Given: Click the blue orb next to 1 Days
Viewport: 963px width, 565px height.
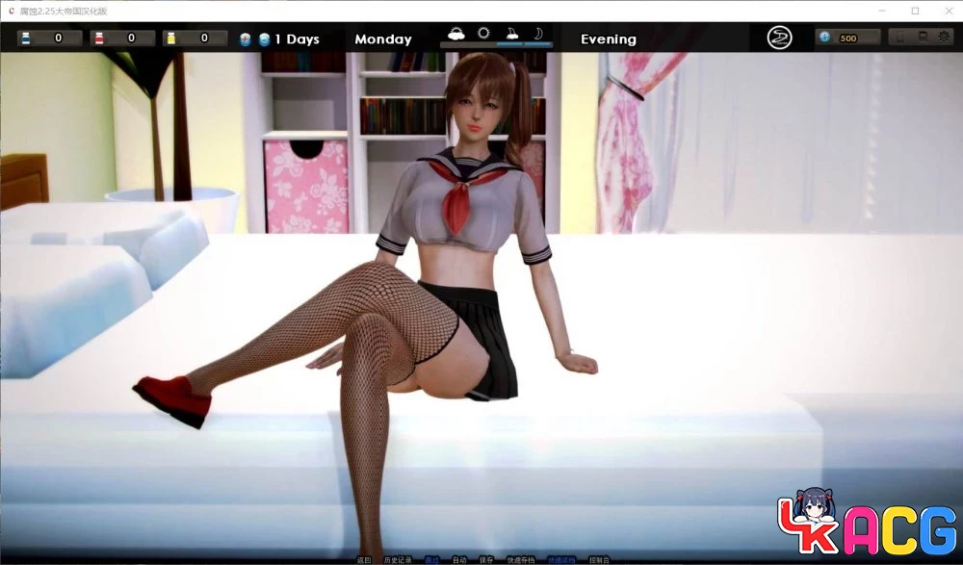Looking at the screenshot, I should click(x=264, y=39).
